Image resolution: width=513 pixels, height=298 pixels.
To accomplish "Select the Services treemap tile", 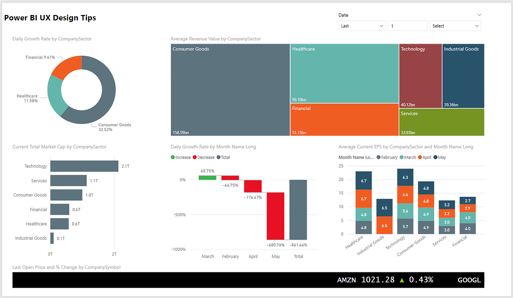I will 442,122.
